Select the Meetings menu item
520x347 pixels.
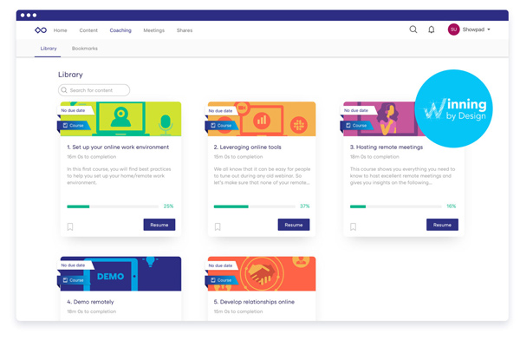[x=153, y=30]
